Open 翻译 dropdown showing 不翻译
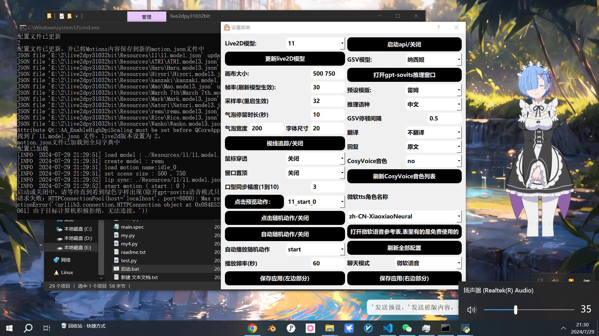This screenshot has width=599, height=336. tap(433, 133)
